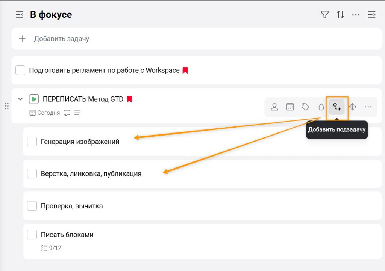Toggle the right side panel icon
The width and height of the screenshot is (385, 271).
click(371, 15)
